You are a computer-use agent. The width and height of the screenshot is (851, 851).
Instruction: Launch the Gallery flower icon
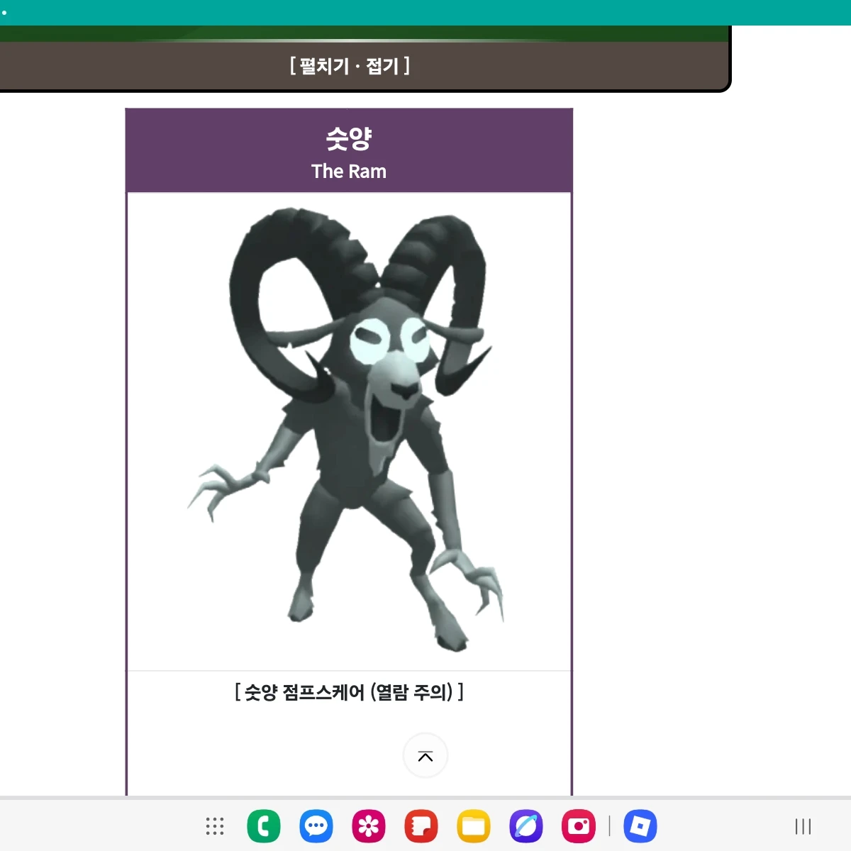[369, 826]
